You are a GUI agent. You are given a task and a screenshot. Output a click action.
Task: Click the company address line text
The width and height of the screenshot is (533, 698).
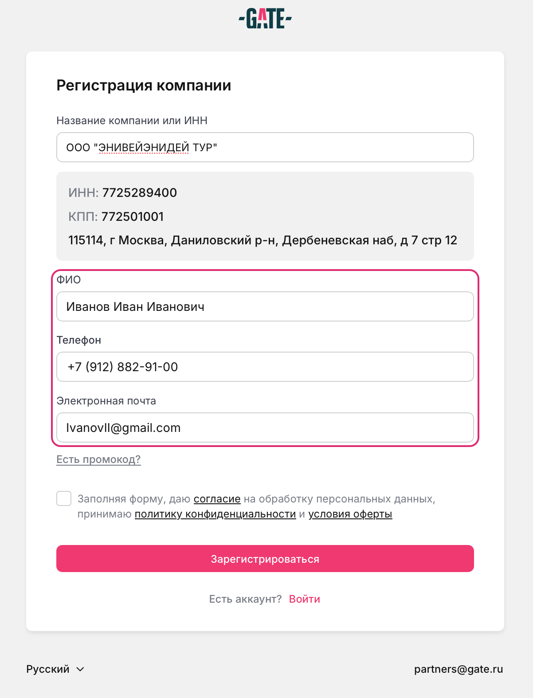(x=263, y=240)
